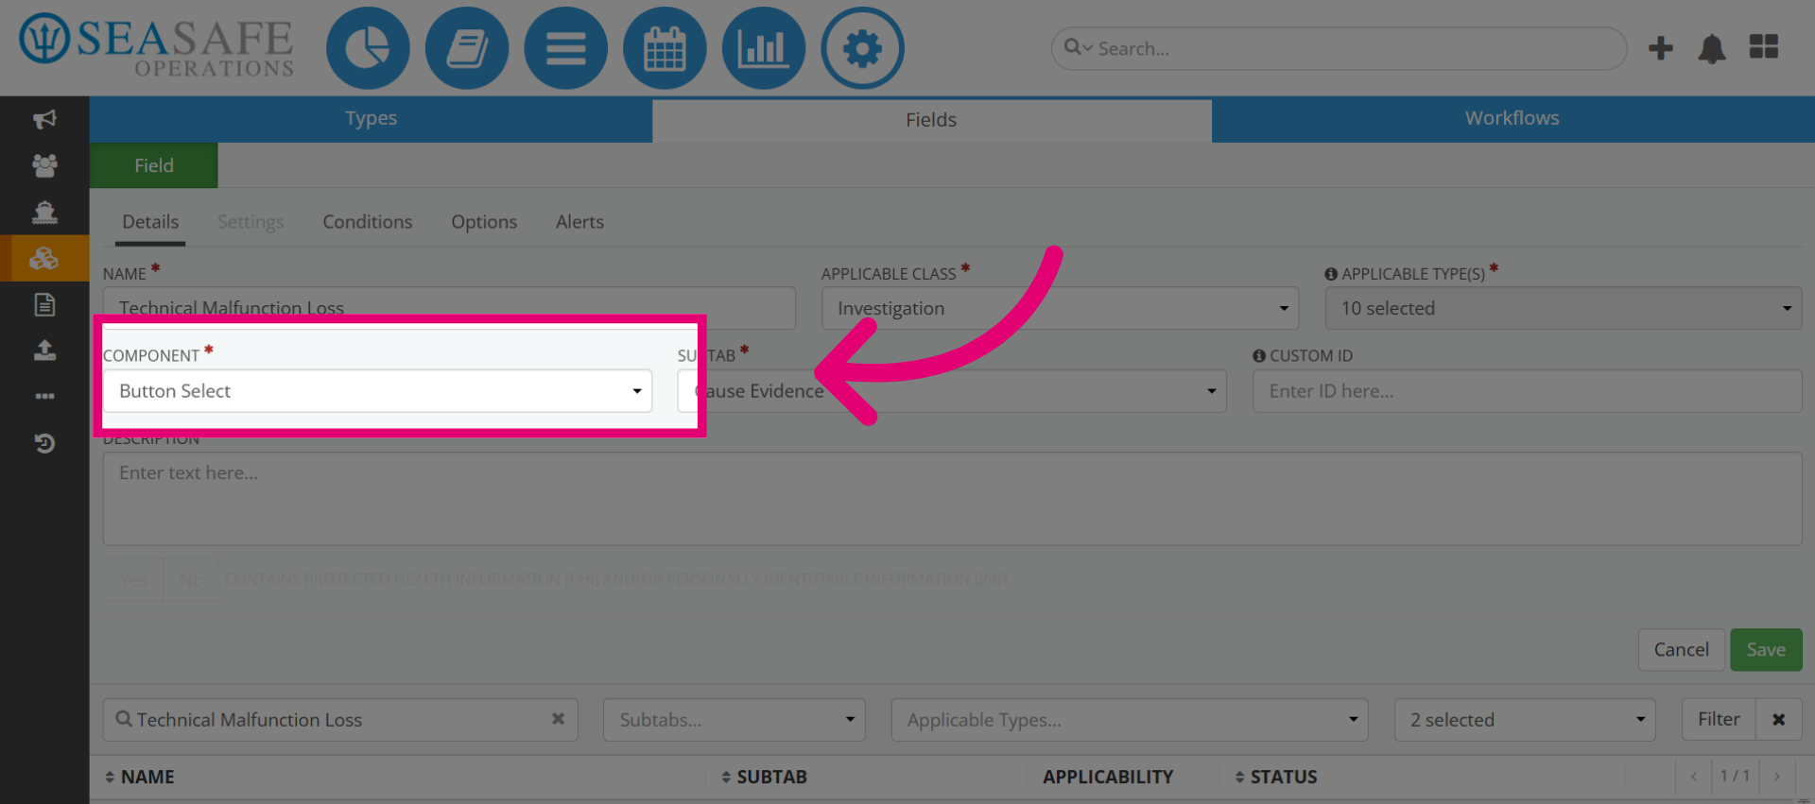
Task: Go to previous page of results
Action: point(1693,777)
